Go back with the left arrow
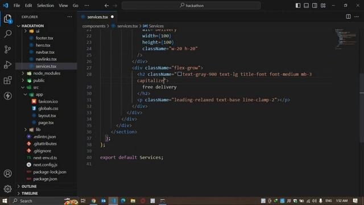364x205 pixels. (x=106, y=6)
